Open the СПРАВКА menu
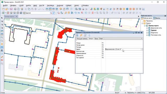Image resolution: width=167 pixels, height=94 pixels. coord(85,5)
